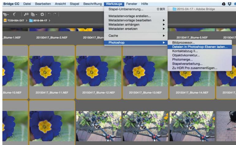Open the recent files dropdown arrow
Image resolution: width=236 pixels, height=145 pixels.
8,15
